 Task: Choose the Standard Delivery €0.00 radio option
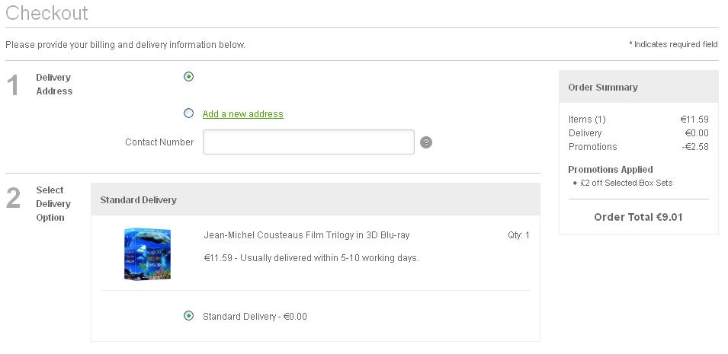(188, 316)
